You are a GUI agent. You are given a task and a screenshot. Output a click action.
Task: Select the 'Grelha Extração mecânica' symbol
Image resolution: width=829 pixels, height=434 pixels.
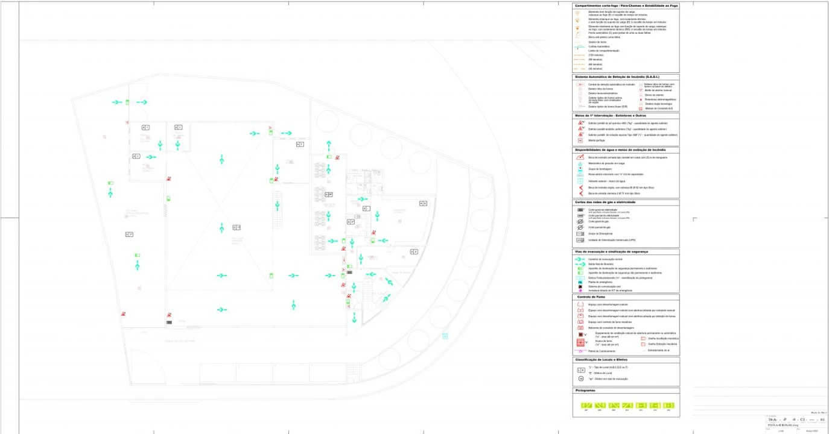pos(643,344)
